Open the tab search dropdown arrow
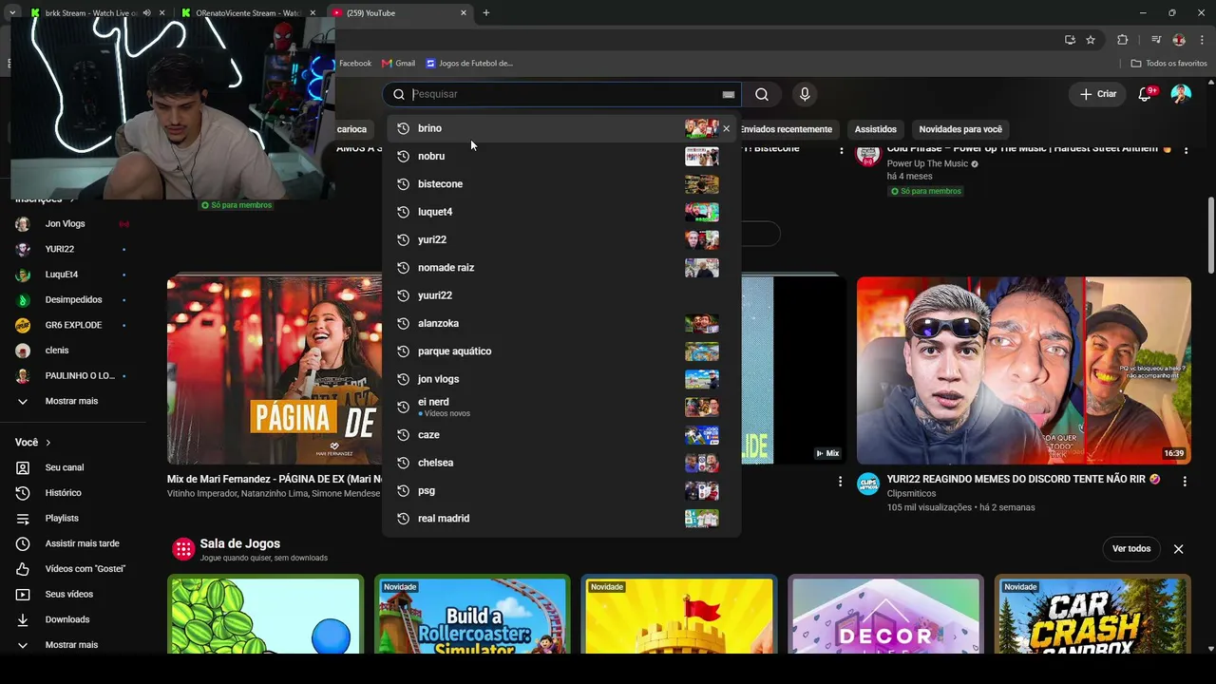Image resolution: width=1216 pixels, height=684 pixels. [12, 13]
